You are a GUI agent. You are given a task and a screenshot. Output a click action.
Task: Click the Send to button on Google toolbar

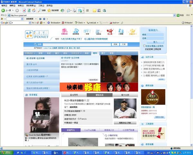point(114,23)
